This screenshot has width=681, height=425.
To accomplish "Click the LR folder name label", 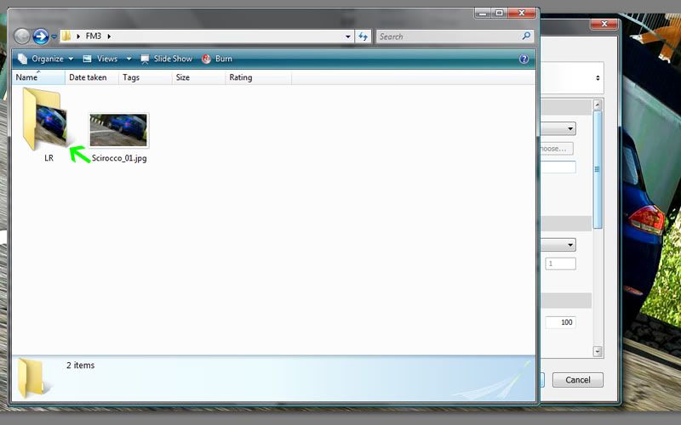I will [49, 158].
